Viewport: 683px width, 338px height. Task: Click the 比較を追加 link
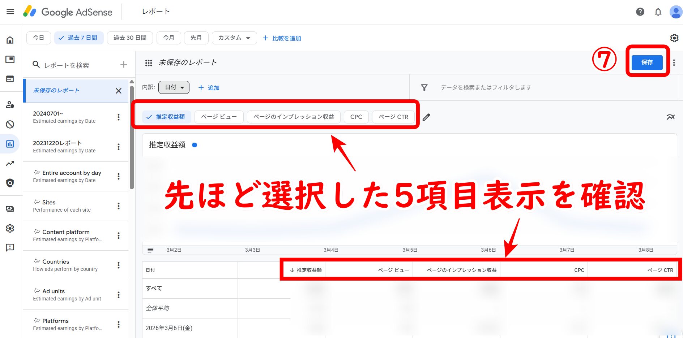[282, 38]
